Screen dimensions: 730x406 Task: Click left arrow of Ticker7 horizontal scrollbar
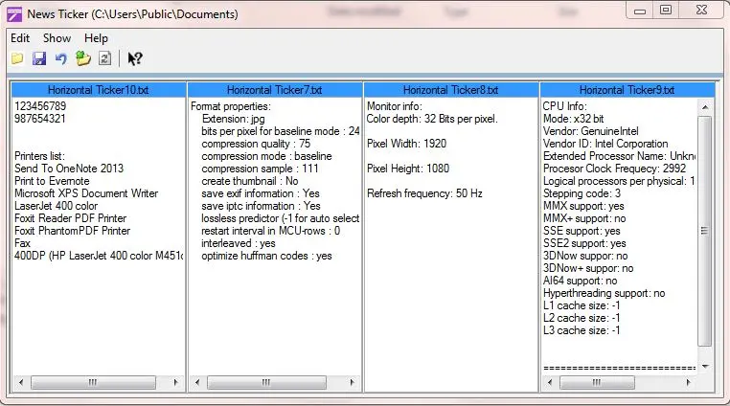(196, 383)
